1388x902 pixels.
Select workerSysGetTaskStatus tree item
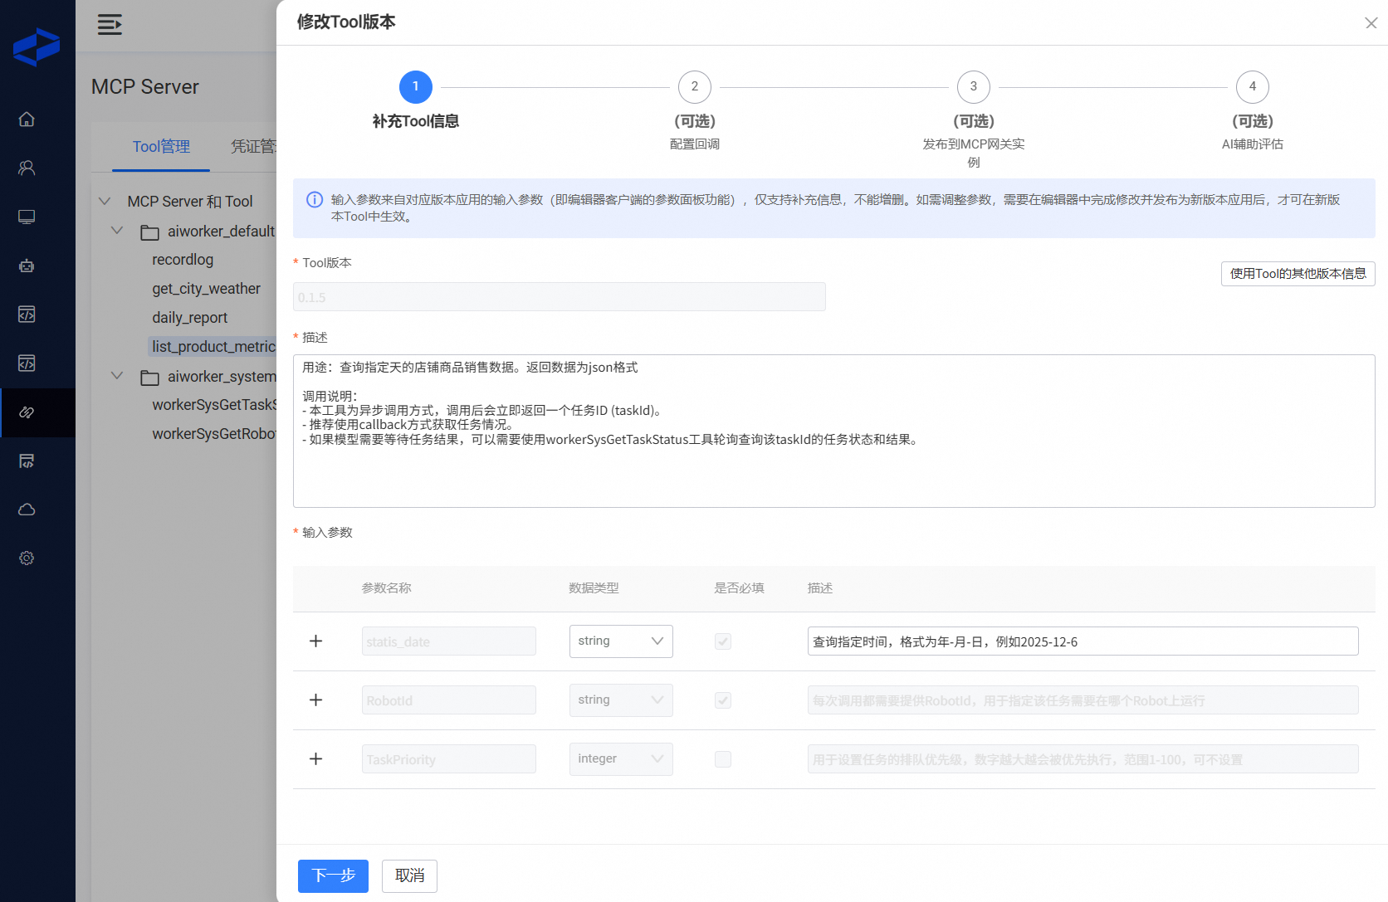[x=213, y=405]
